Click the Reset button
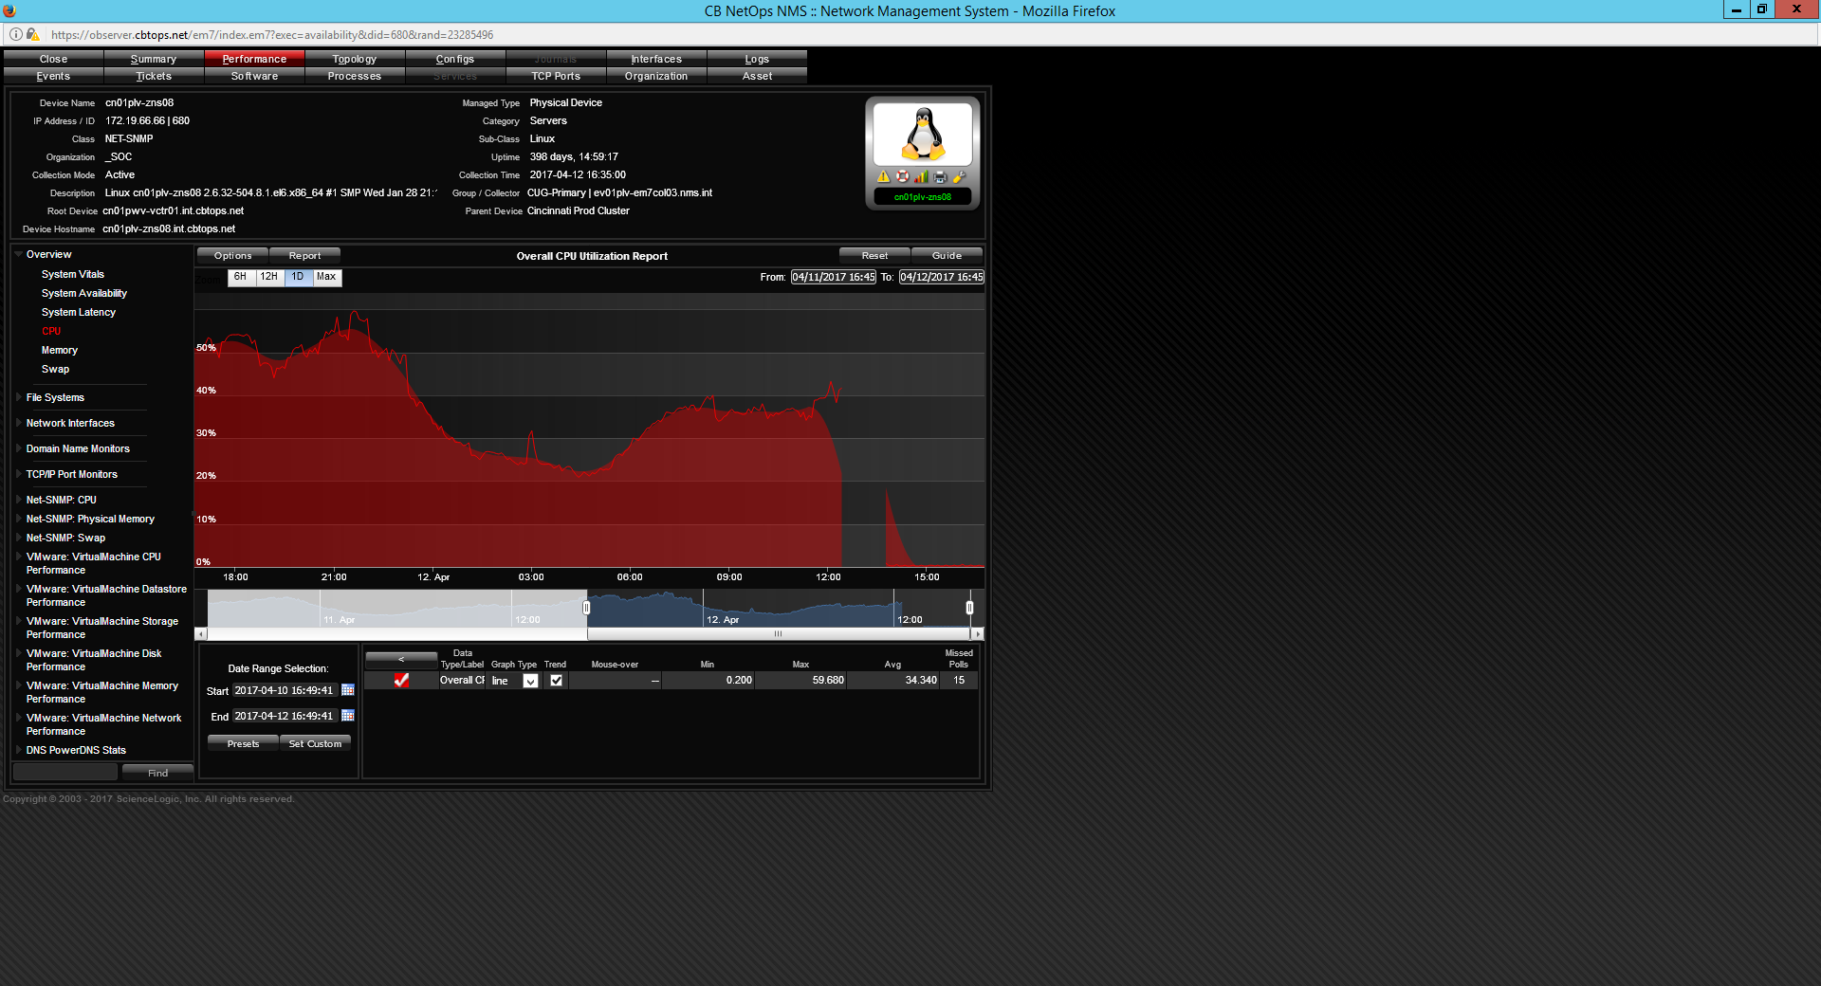 click(x=874, y=256)
